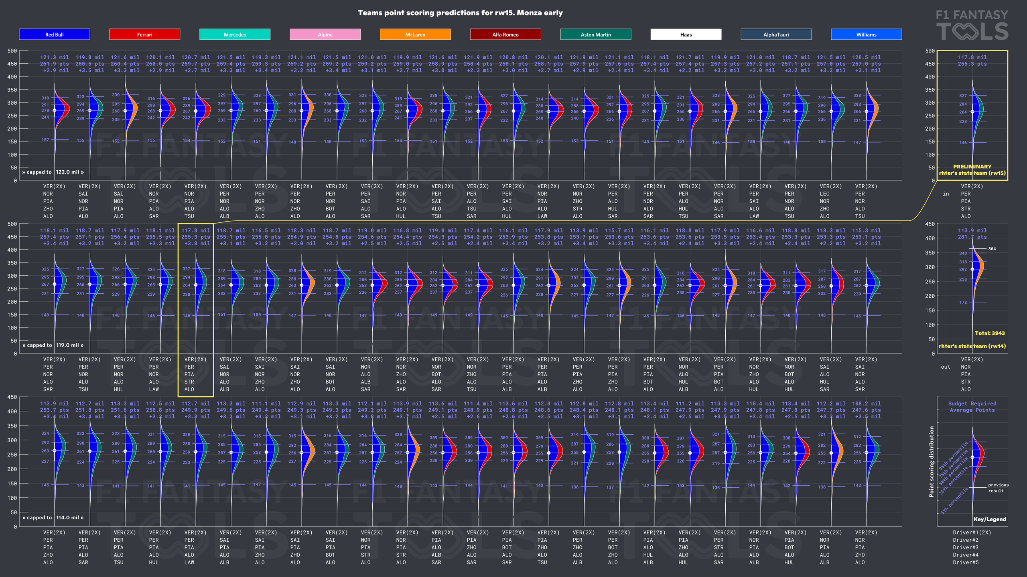Image resolution: width=1027 pixels, height=577 pixels.
Task: Click the '178' percentile value in rw14 panel
Action: [x=963, y=302]
